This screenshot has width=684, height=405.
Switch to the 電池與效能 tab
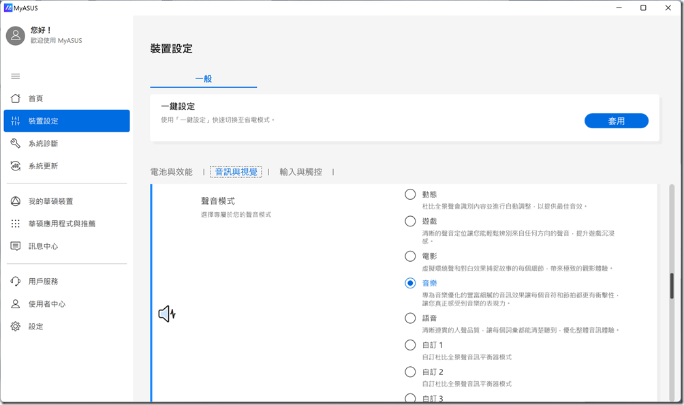[x=172, y=172]
